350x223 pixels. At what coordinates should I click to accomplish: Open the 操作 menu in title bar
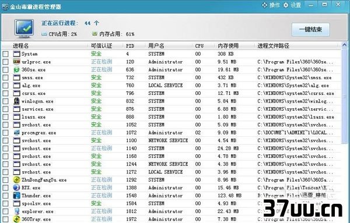[x=271, y=5]
